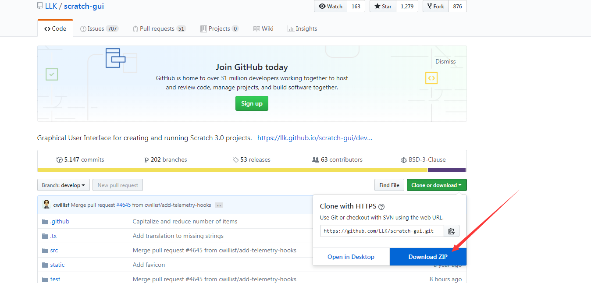
Task: Click the clone URL input field
Action: pos(382,231)
